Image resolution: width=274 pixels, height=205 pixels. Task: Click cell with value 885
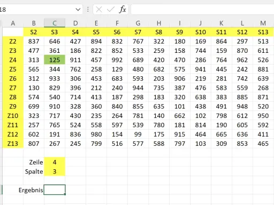[x=242, y=97]
